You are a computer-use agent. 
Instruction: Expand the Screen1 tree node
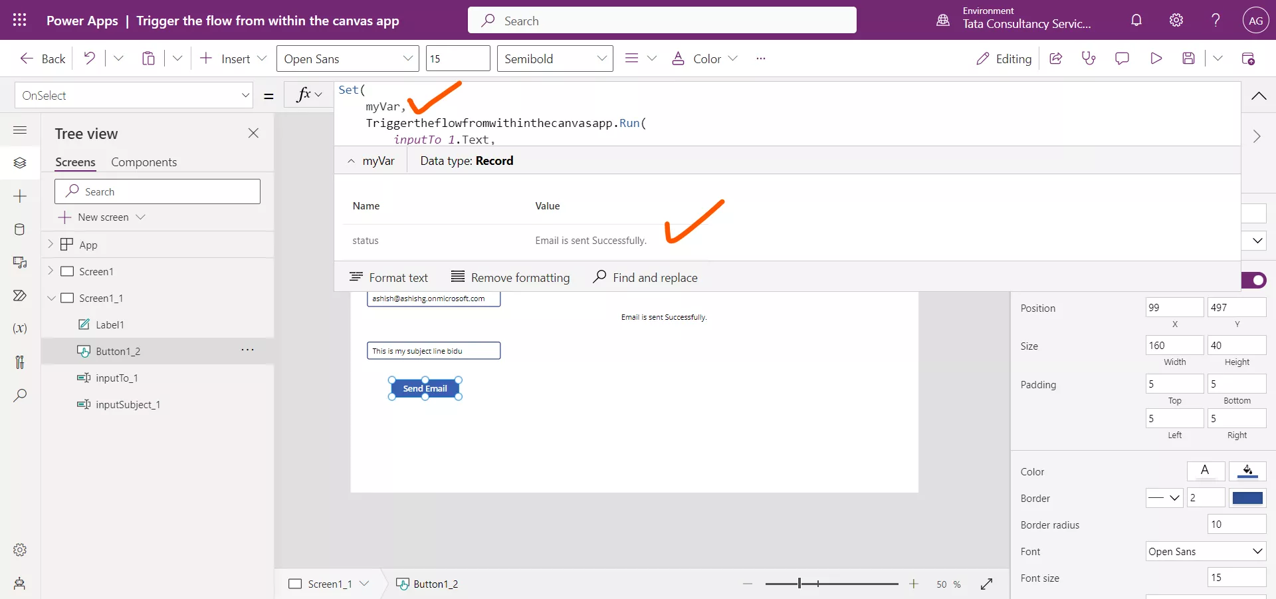[x=51, y=271]
